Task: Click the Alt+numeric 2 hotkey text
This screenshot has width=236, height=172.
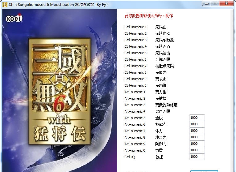Action: pyautogui.click(x=135, y=98)
